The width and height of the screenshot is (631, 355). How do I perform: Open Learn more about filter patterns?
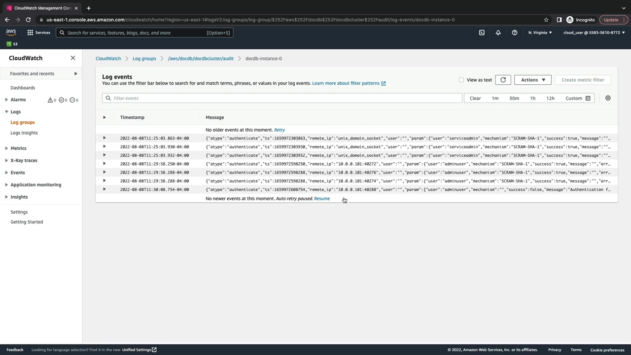349,83
